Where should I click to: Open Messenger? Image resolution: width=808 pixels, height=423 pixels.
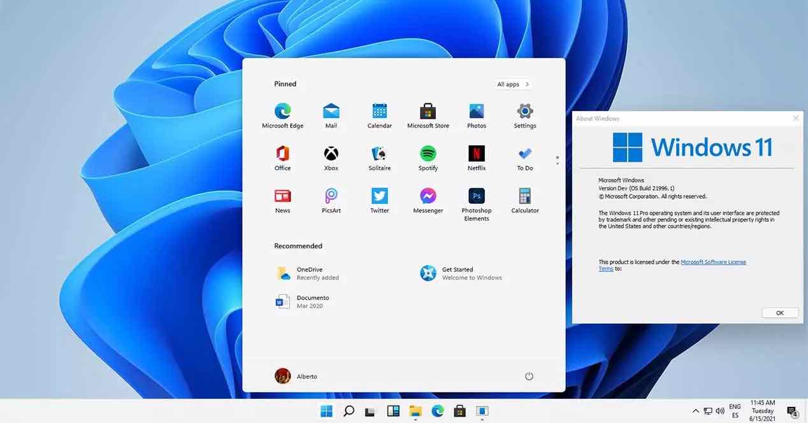(428, 200)
